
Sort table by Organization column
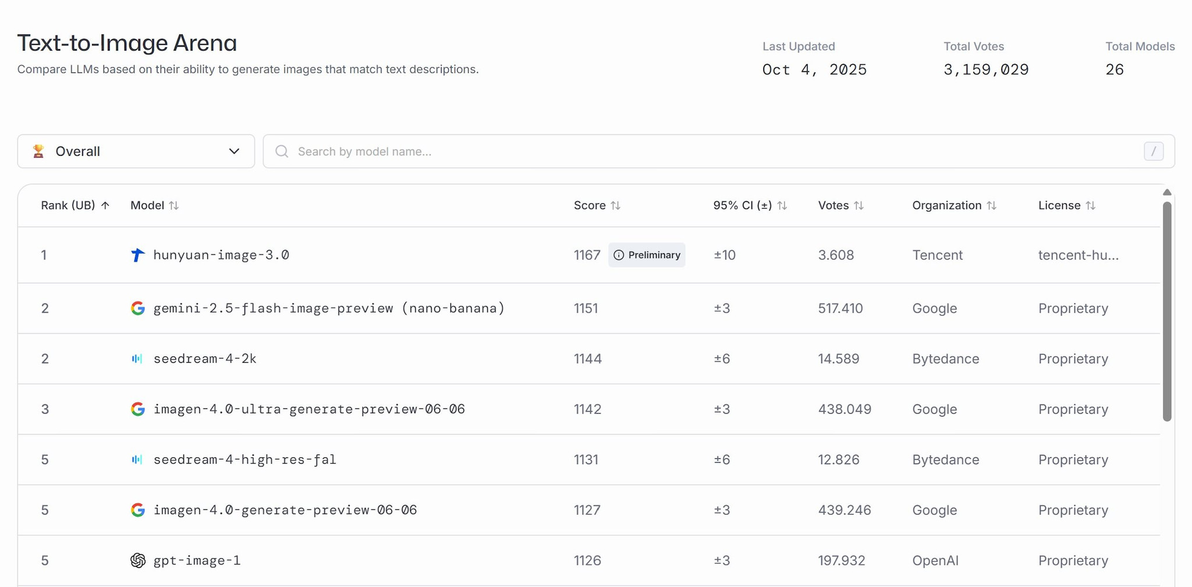click(x=955, y=205)
